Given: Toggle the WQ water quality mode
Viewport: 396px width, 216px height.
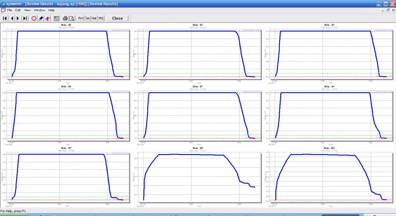Looking at the screenshot, I should (101, 18).
